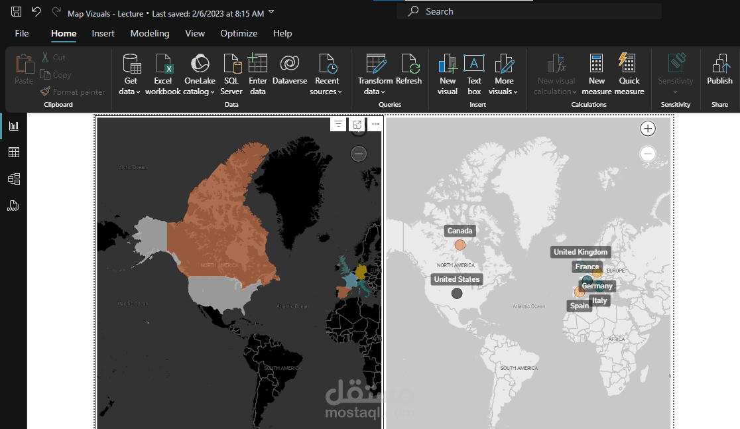Open the Insert ribbon tab

[103, 34]
